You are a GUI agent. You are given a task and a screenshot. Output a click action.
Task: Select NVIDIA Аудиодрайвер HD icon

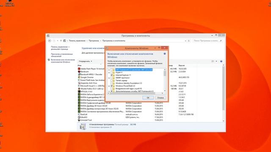79,98
